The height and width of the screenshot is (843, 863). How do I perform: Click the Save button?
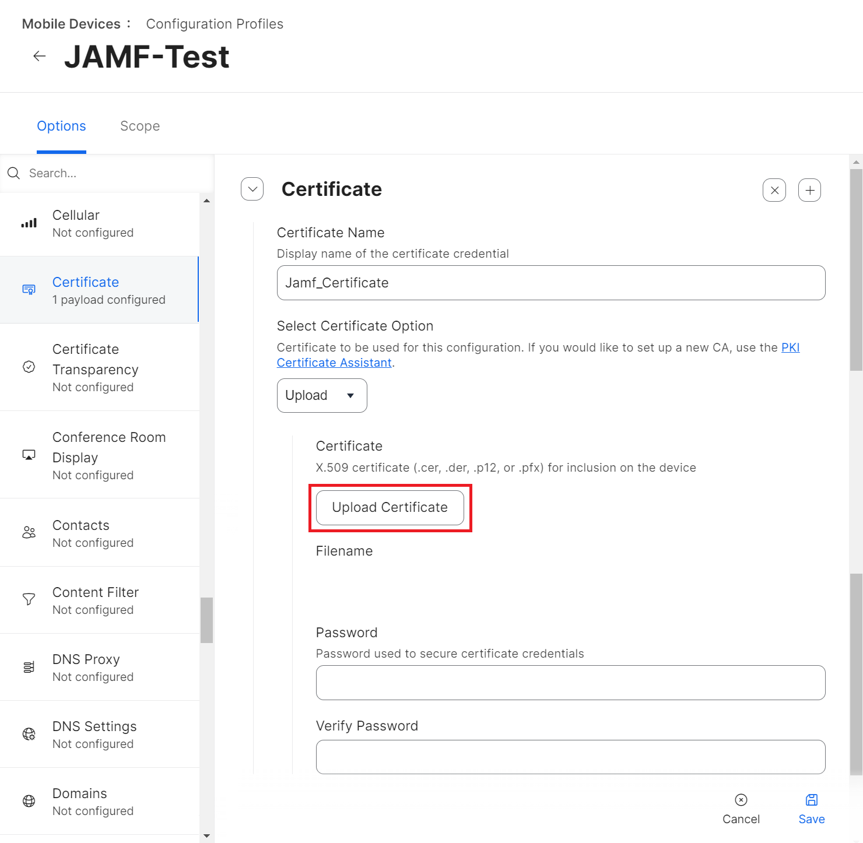pos(811,808)
